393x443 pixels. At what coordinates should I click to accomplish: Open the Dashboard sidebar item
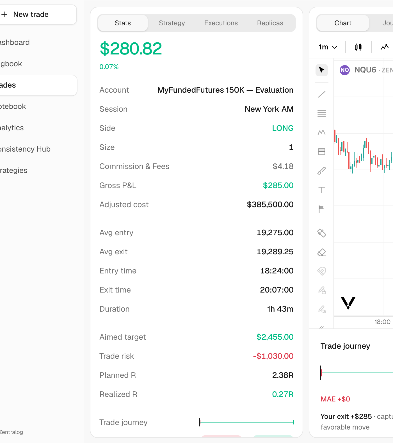tap(15, 42)
